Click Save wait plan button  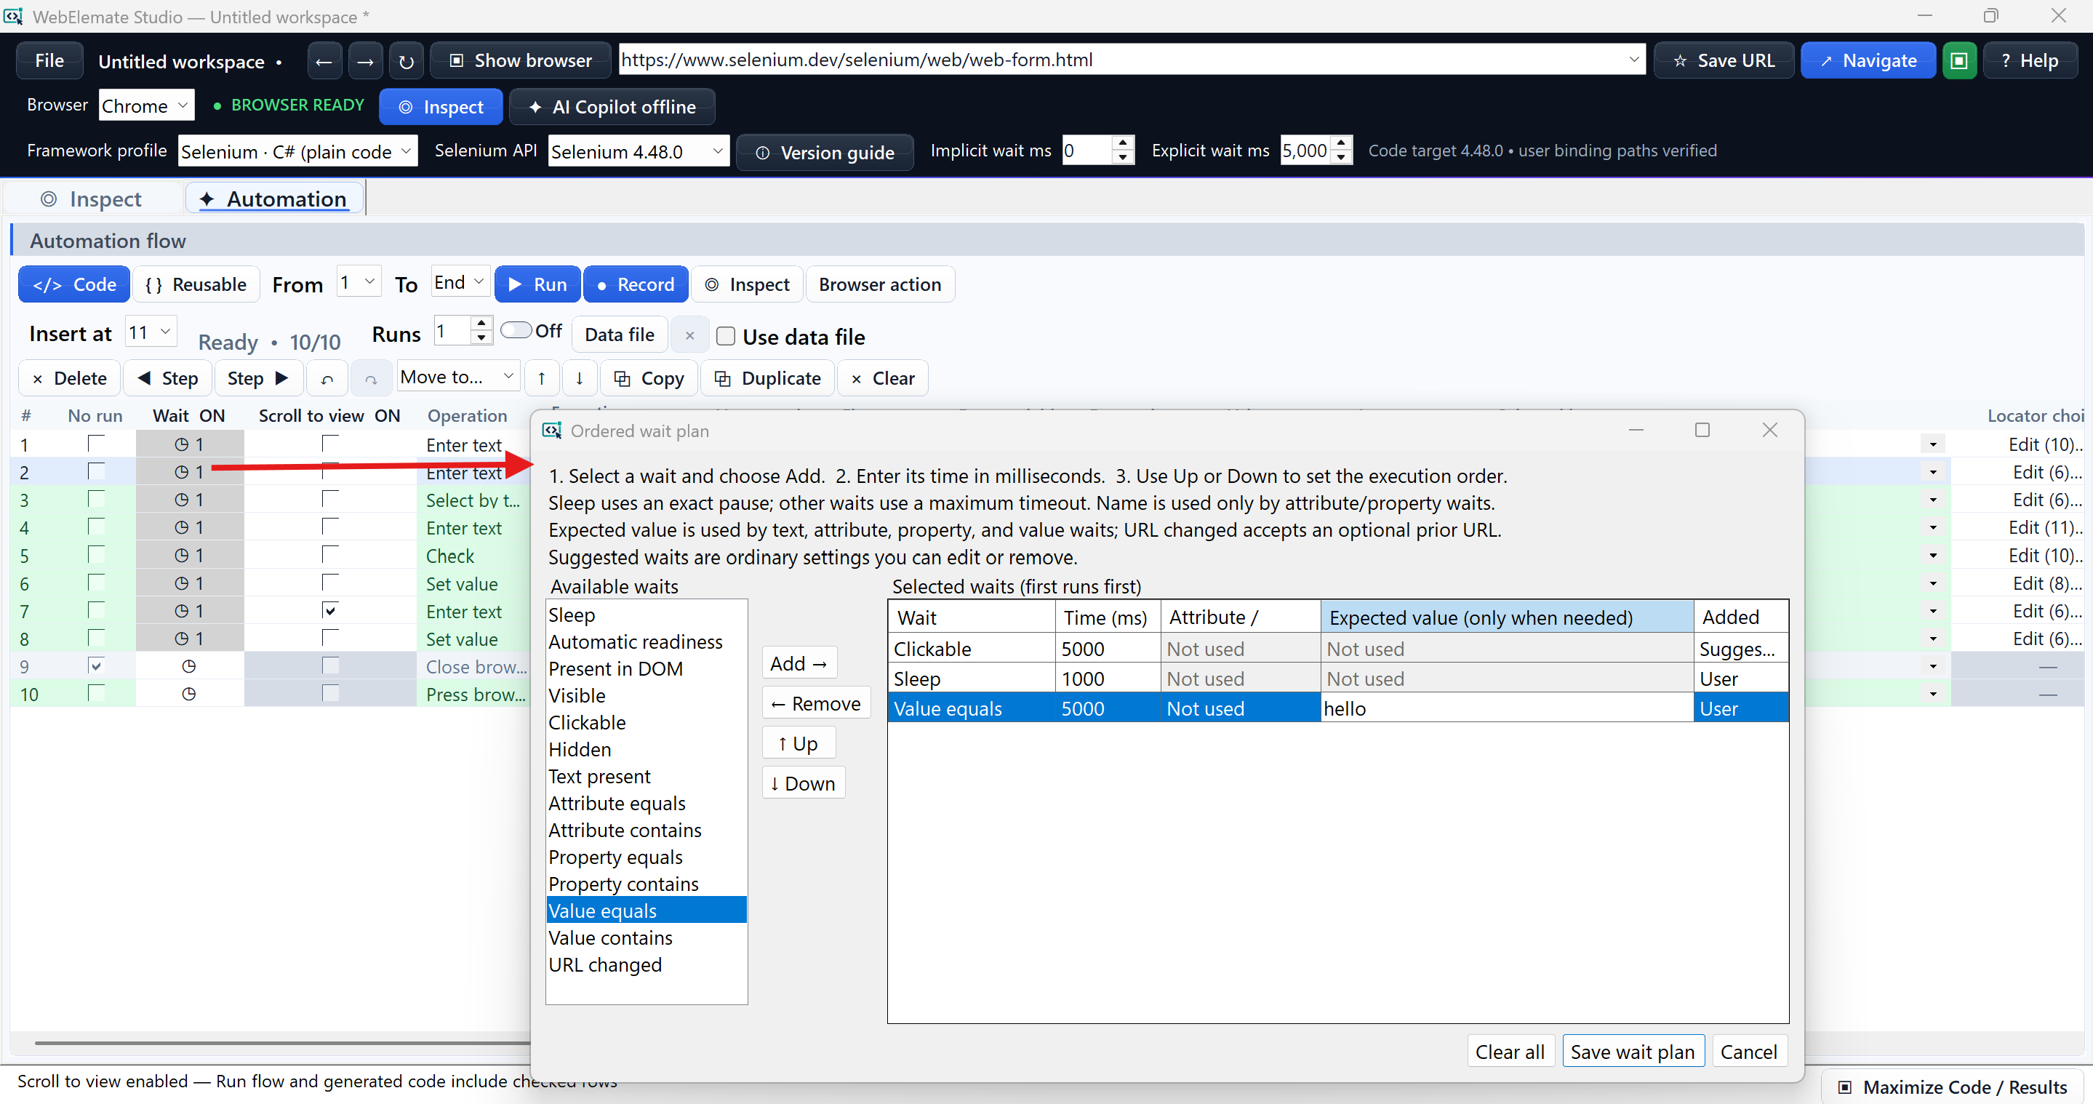(x=1633, y=1052)
